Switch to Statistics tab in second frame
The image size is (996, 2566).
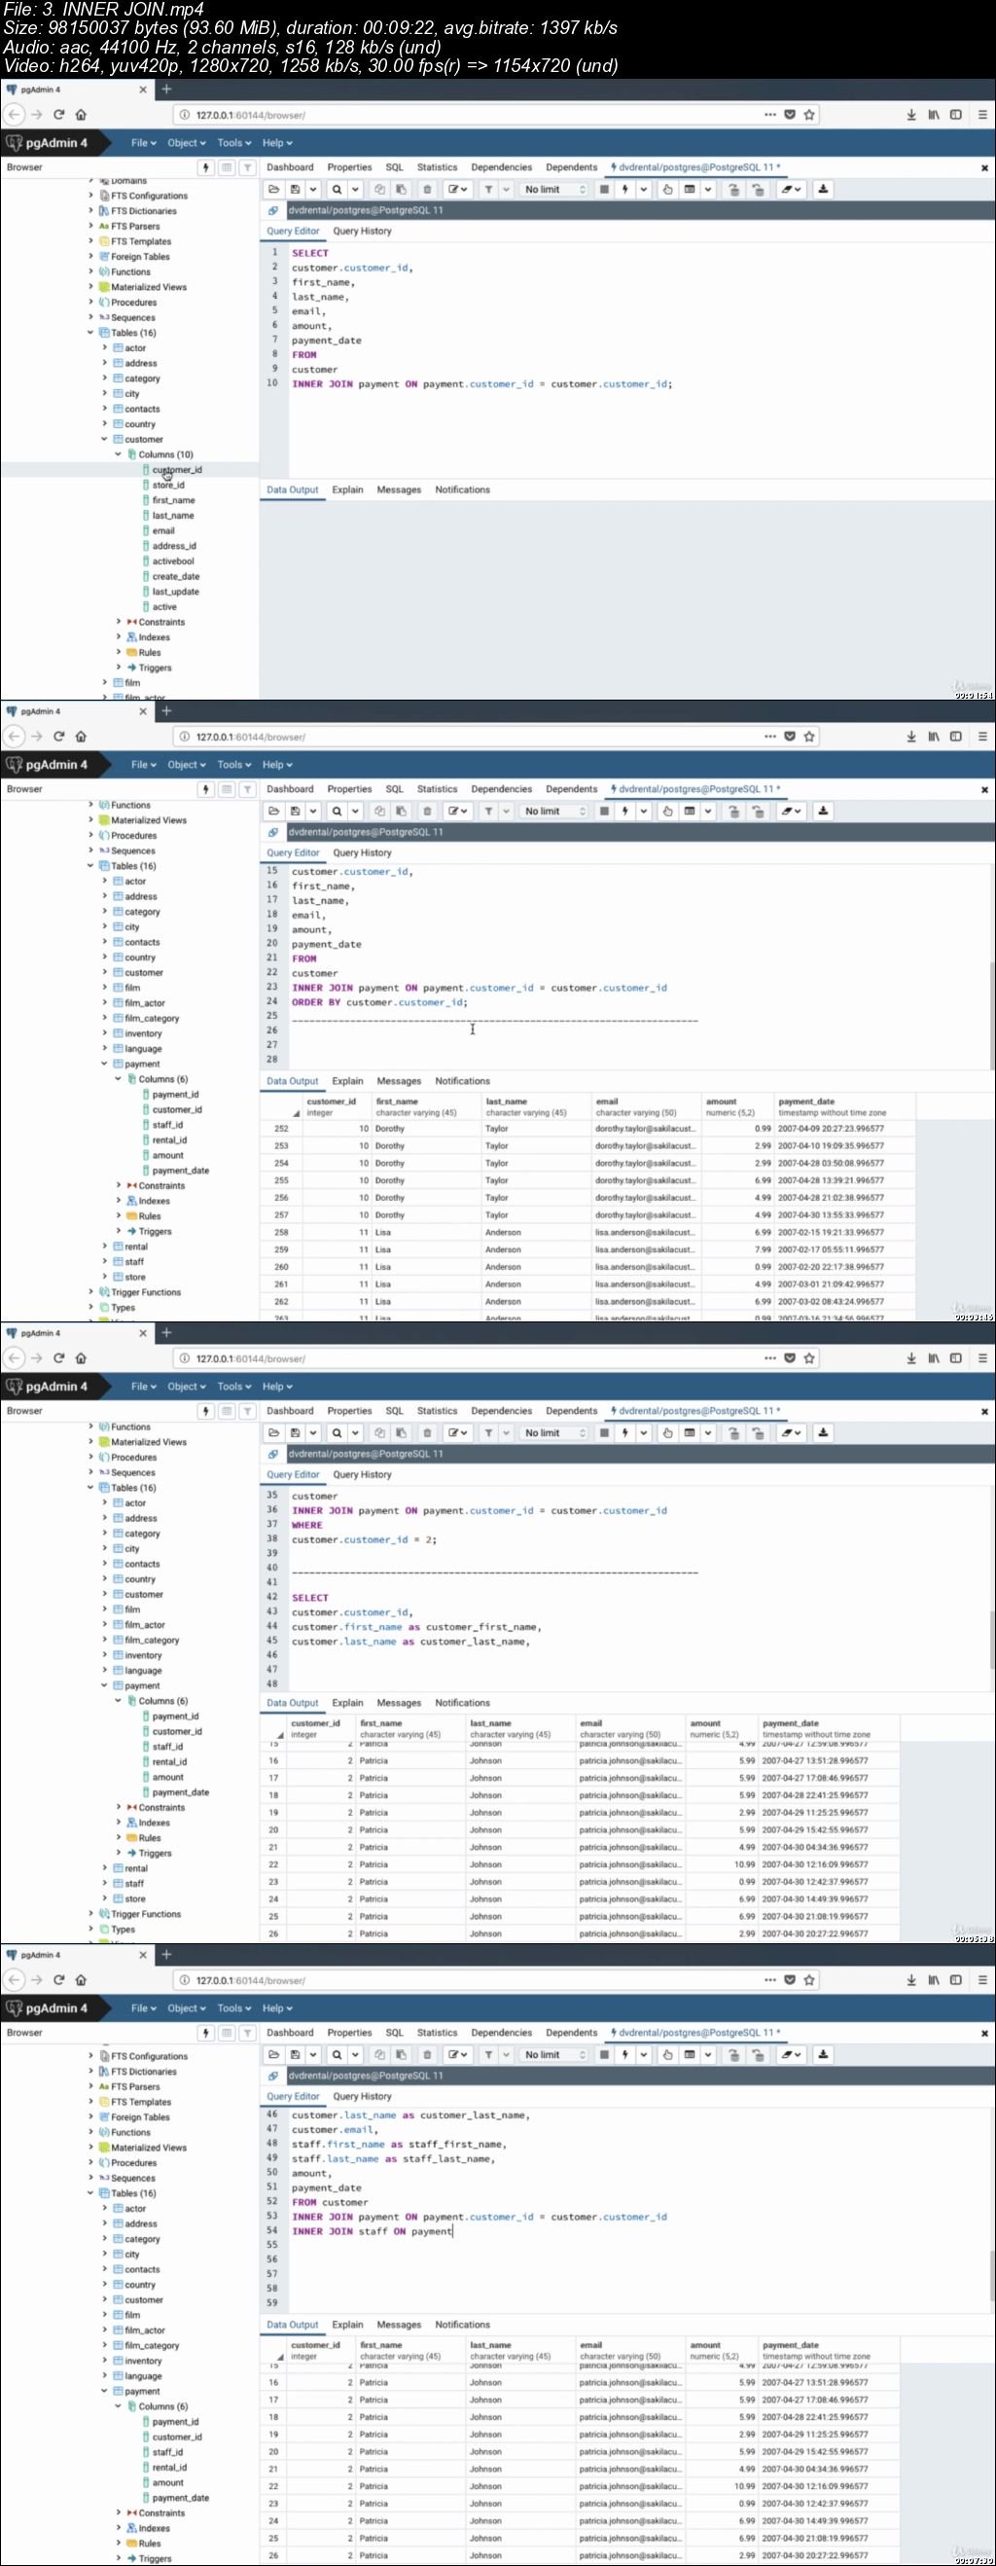point(438,789)
